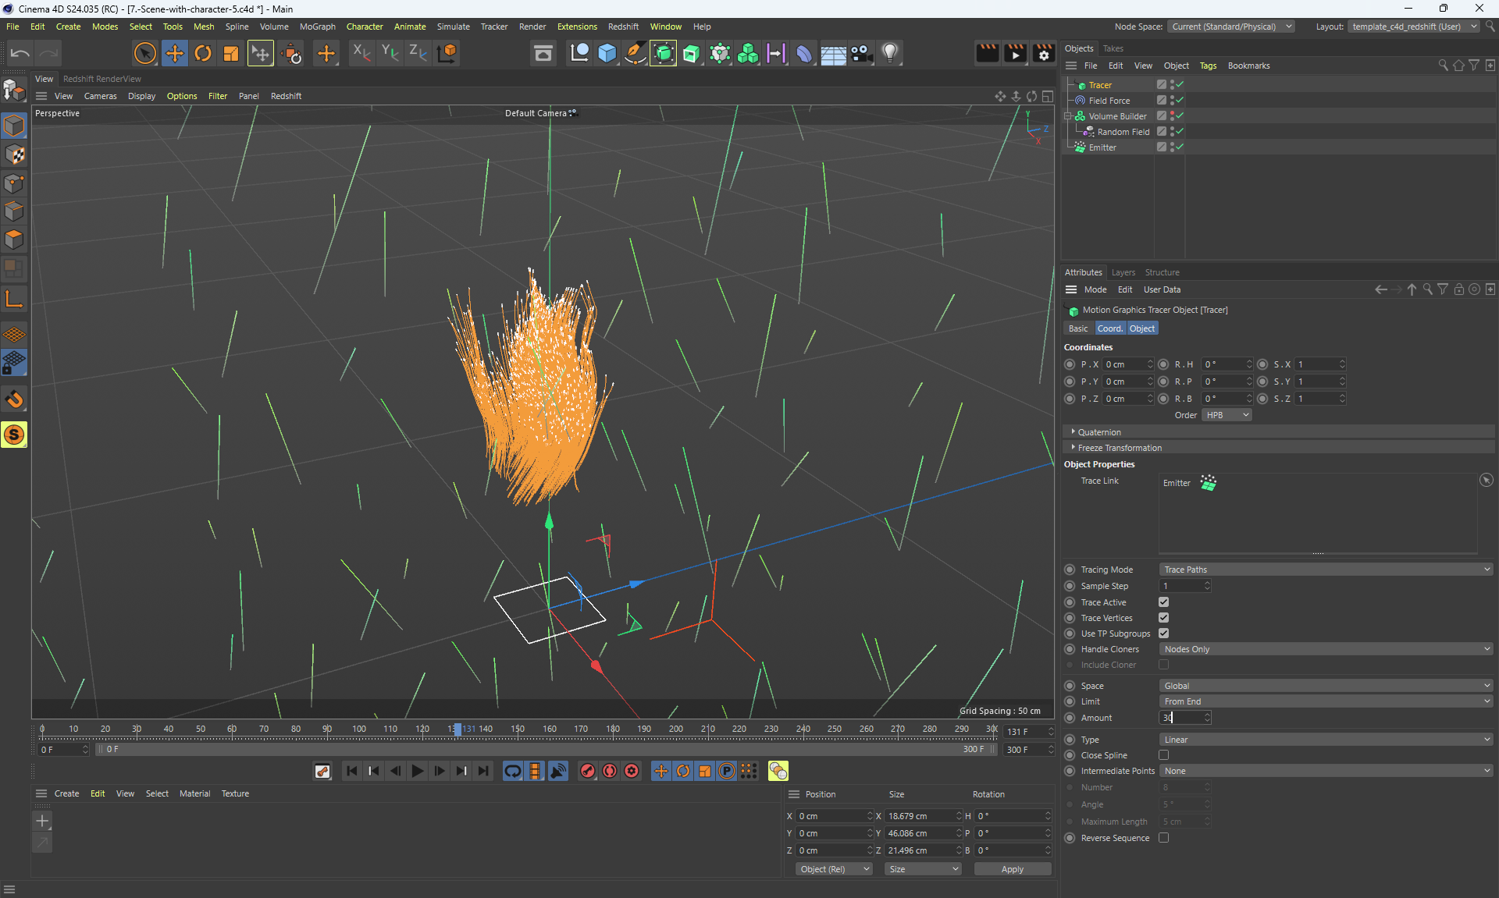Expand the Quaternion section
This screenshot has height=898, width=1499.
(1098, 431)
